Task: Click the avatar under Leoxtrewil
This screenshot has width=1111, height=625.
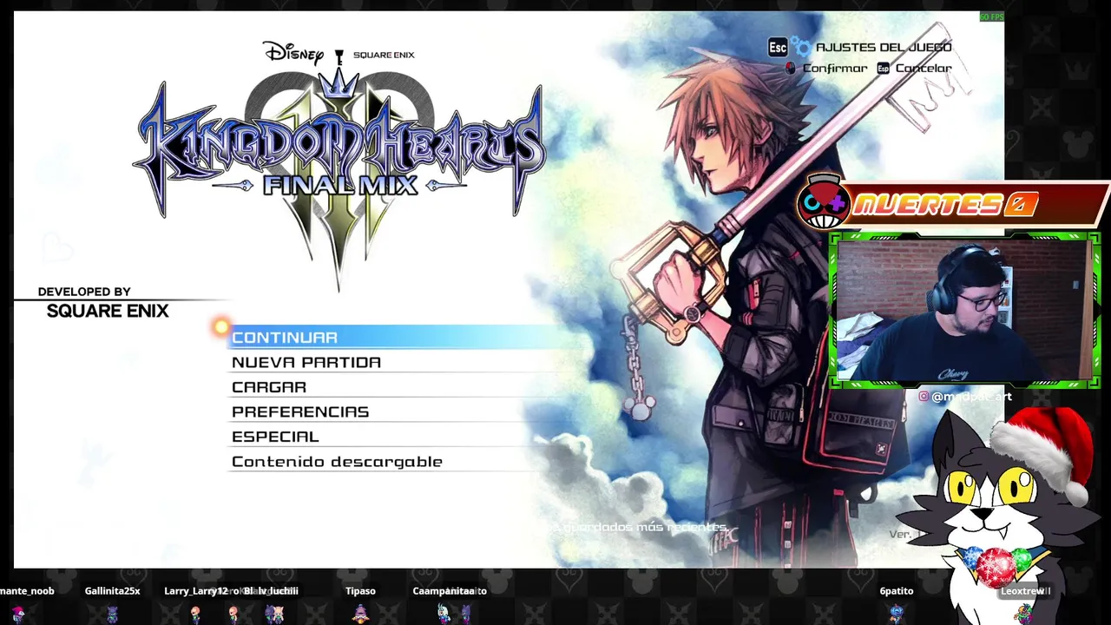Action: click(1025, 614)
